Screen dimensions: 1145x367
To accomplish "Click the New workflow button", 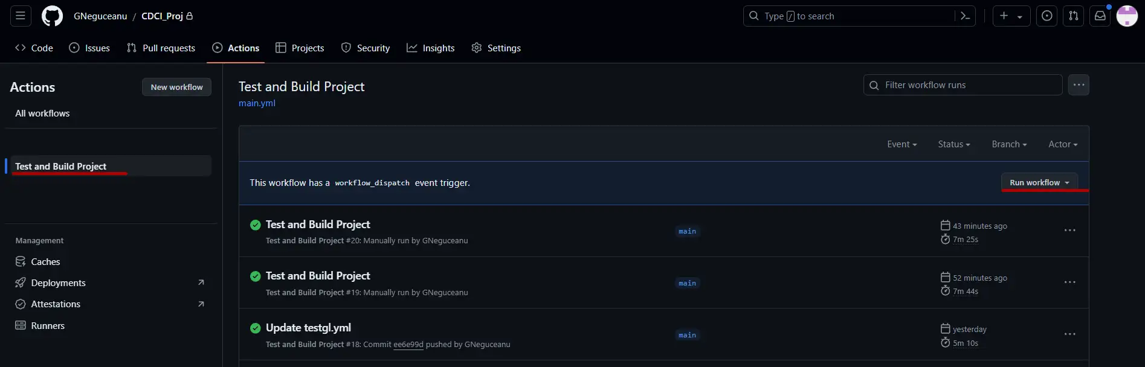I will [176, 87].
